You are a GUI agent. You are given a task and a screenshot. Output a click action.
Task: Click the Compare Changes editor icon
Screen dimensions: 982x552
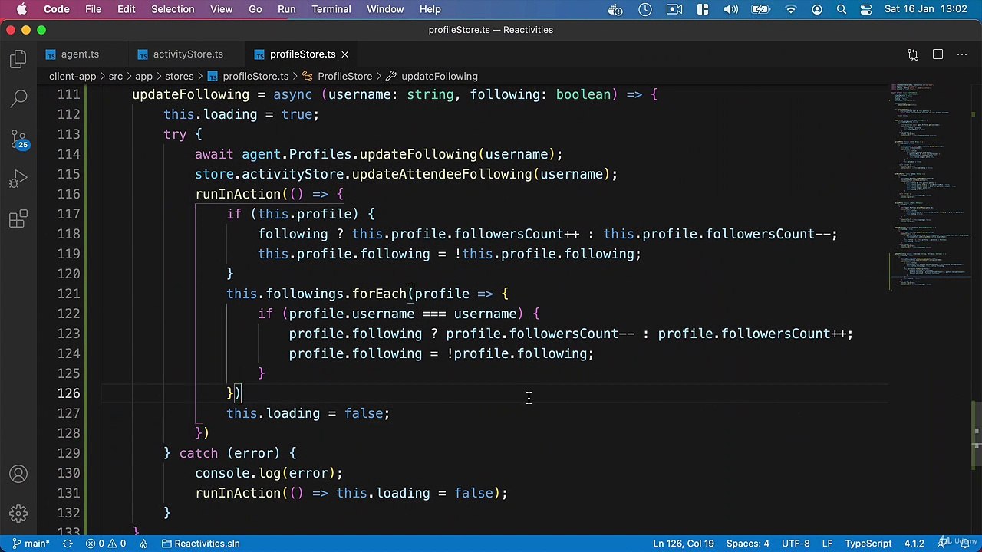pyautogui.click(x=913, y=54)
